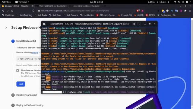Click the npm install progress bar in terminal

point(52,92)
